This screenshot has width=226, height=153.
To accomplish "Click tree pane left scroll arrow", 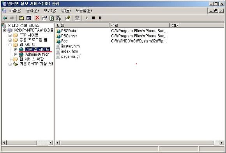I will coord(4,142).
